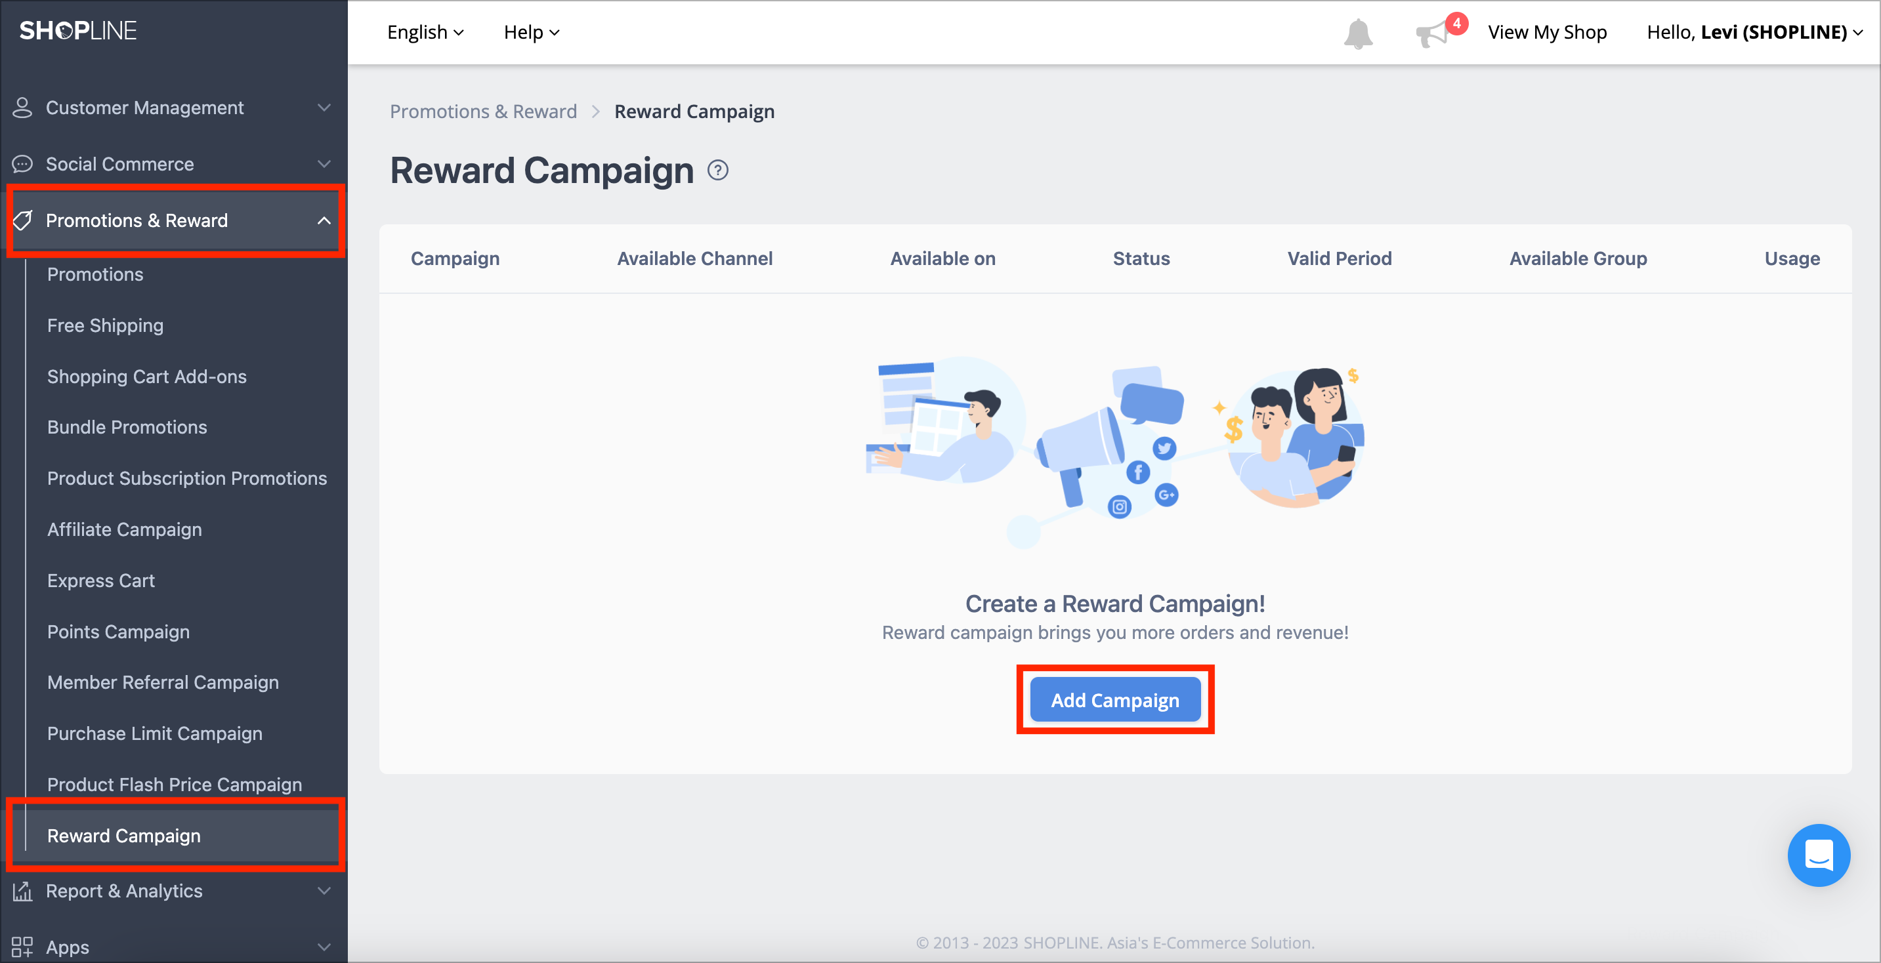This screenshot has width=1881, height=963.
Task: Click the Apps grid icon
Action: (22, 947)
